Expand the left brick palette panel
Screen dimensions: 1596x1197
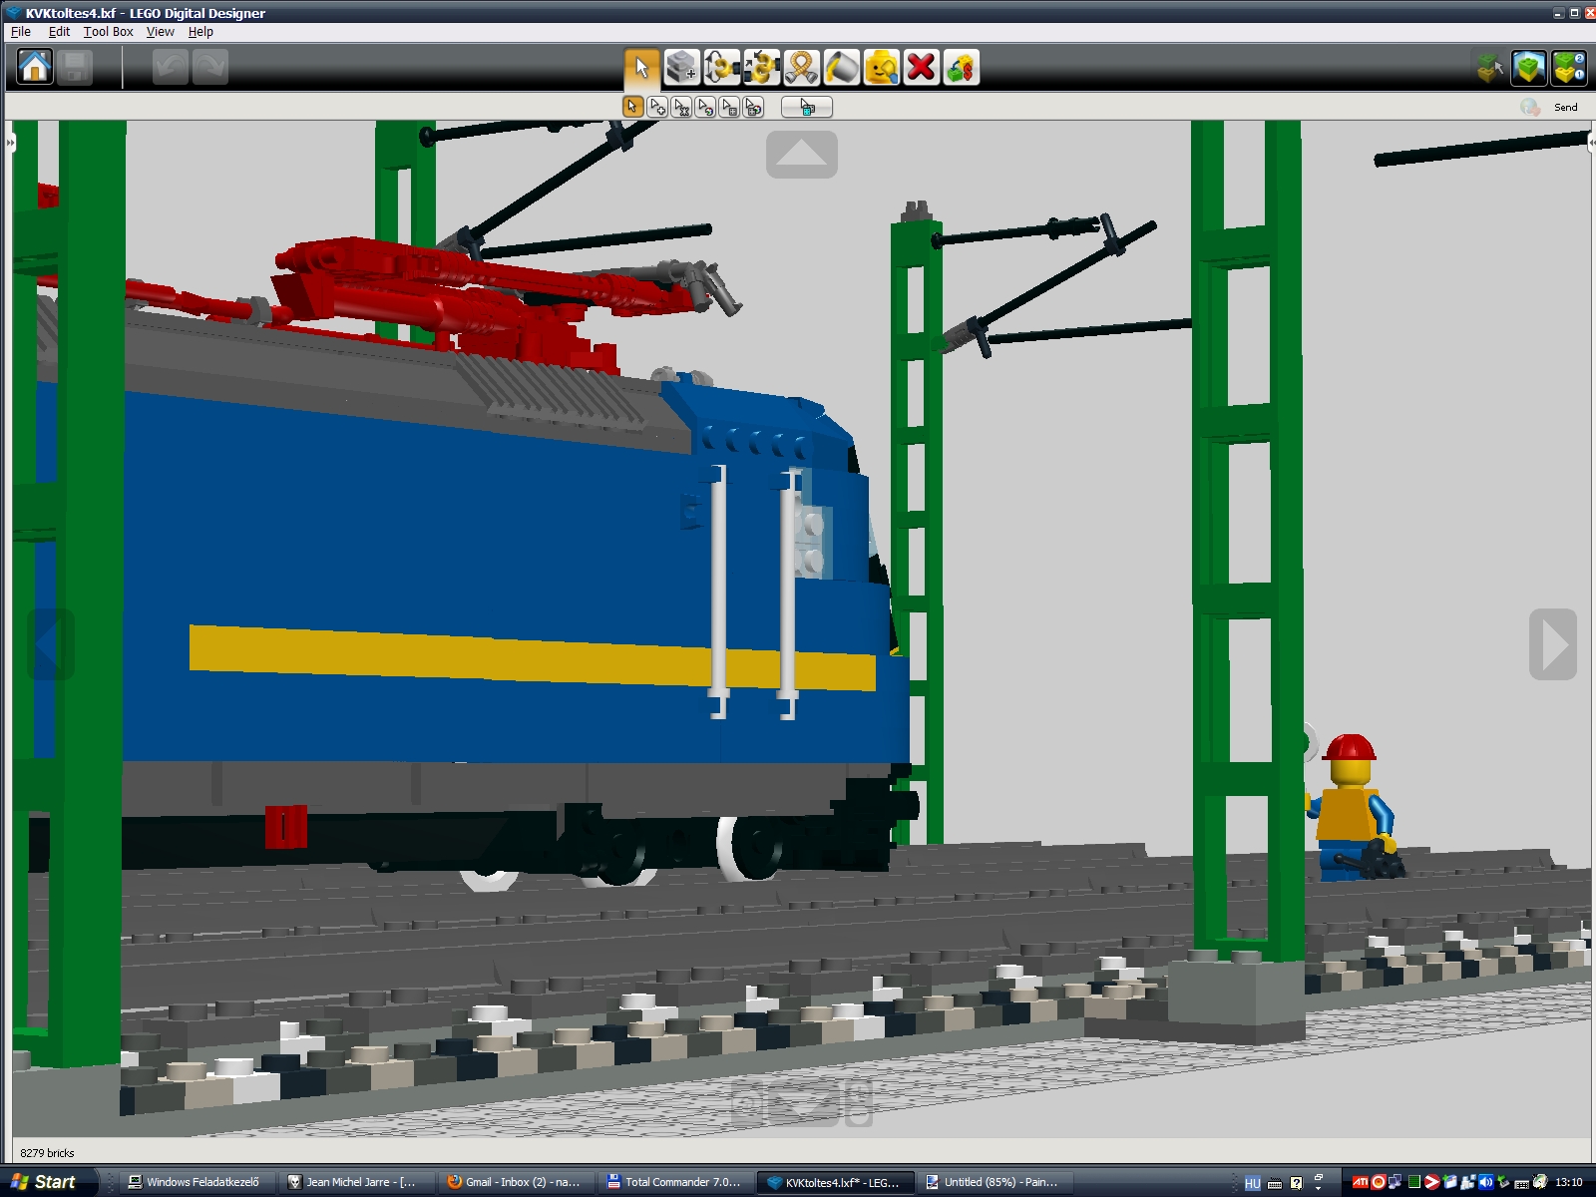[10, 143]
